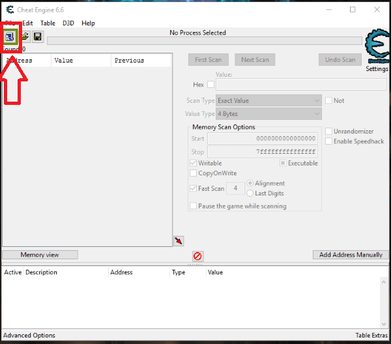This screenshot has width=391, height=344.
Task: Click the Value column header in results
Action: tap(81, 61)
